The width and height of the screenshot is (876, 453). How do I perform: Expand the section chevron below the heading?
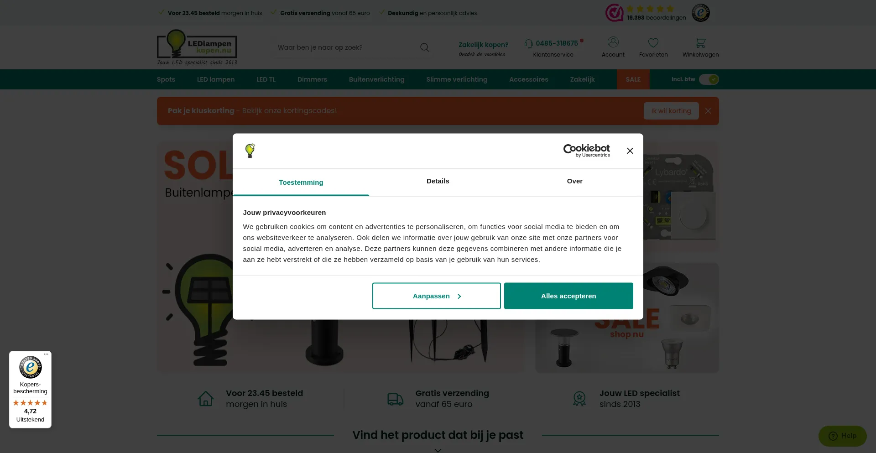(438, 450)
